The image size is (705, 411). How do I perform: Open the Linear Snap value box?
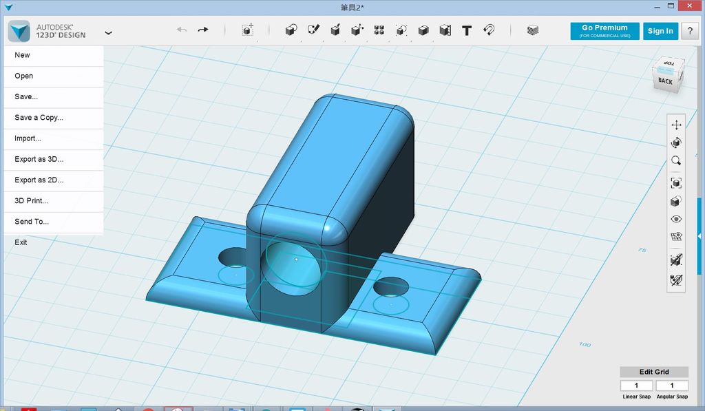click(x=636, y=386)
